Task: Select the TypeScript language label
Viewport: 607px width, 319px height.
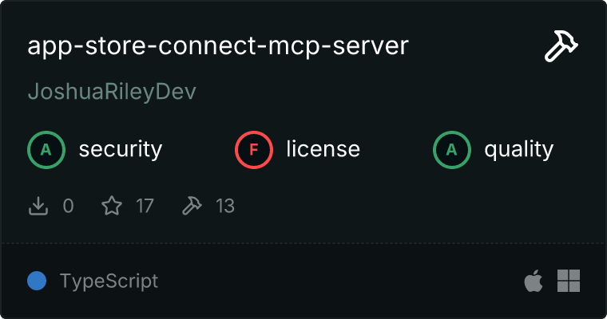Action: pyautogui.click(x=109, y=281)
